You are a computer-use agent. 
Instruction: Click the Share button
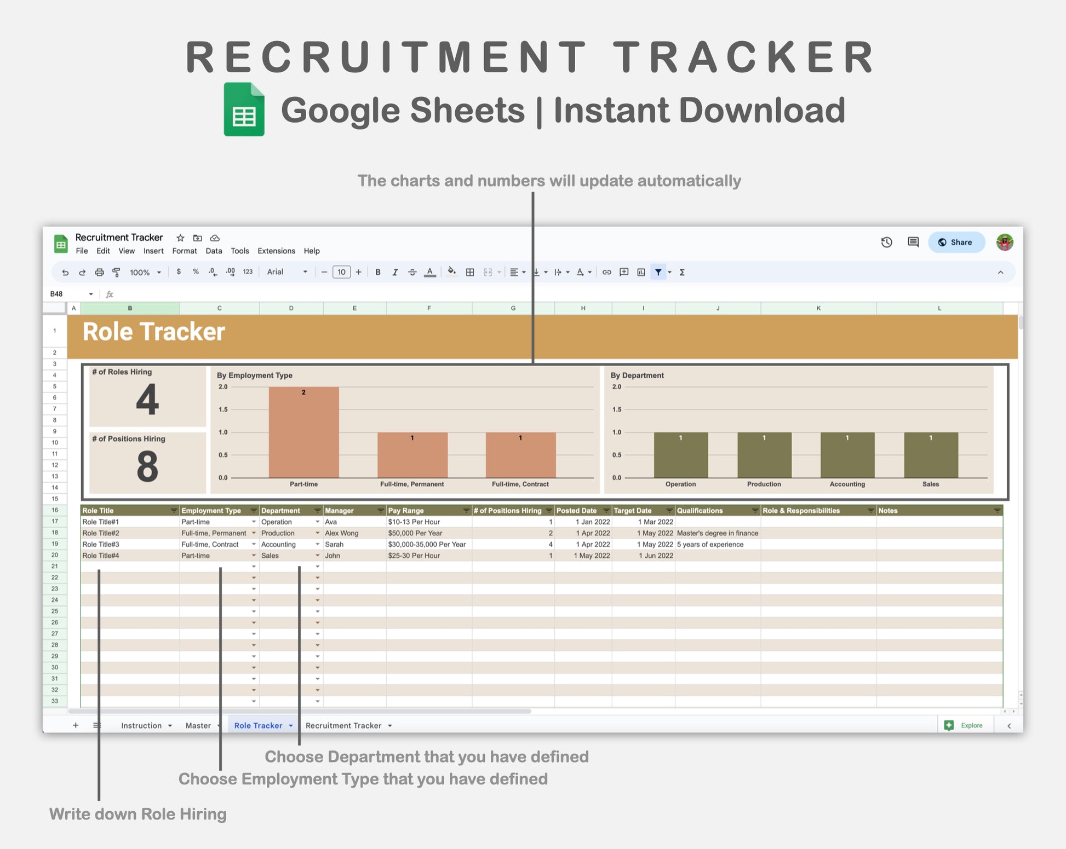point(955,242)
